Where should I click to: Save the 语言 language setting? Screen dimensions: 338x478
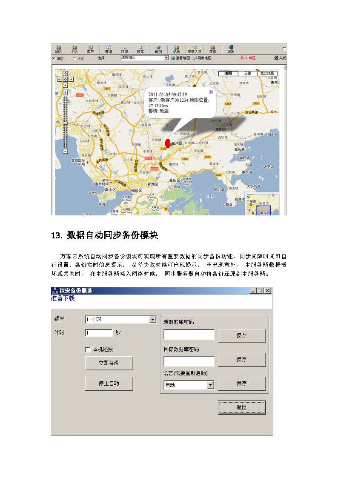(242, 384)
